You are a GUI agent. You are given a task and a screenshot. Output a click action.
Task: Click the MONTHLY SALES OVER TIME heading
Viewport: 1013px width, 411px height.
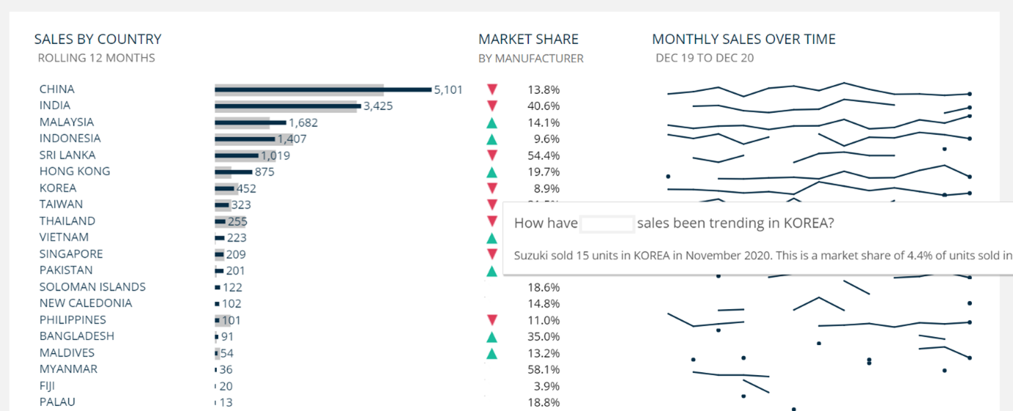tap(743, 40)
